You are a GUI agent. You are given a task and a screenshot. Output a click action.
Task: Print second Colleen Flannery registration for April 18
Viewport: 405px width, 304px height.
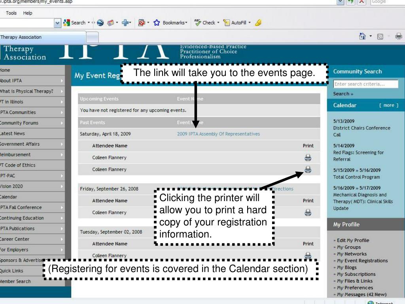click(x=308, y=169)
